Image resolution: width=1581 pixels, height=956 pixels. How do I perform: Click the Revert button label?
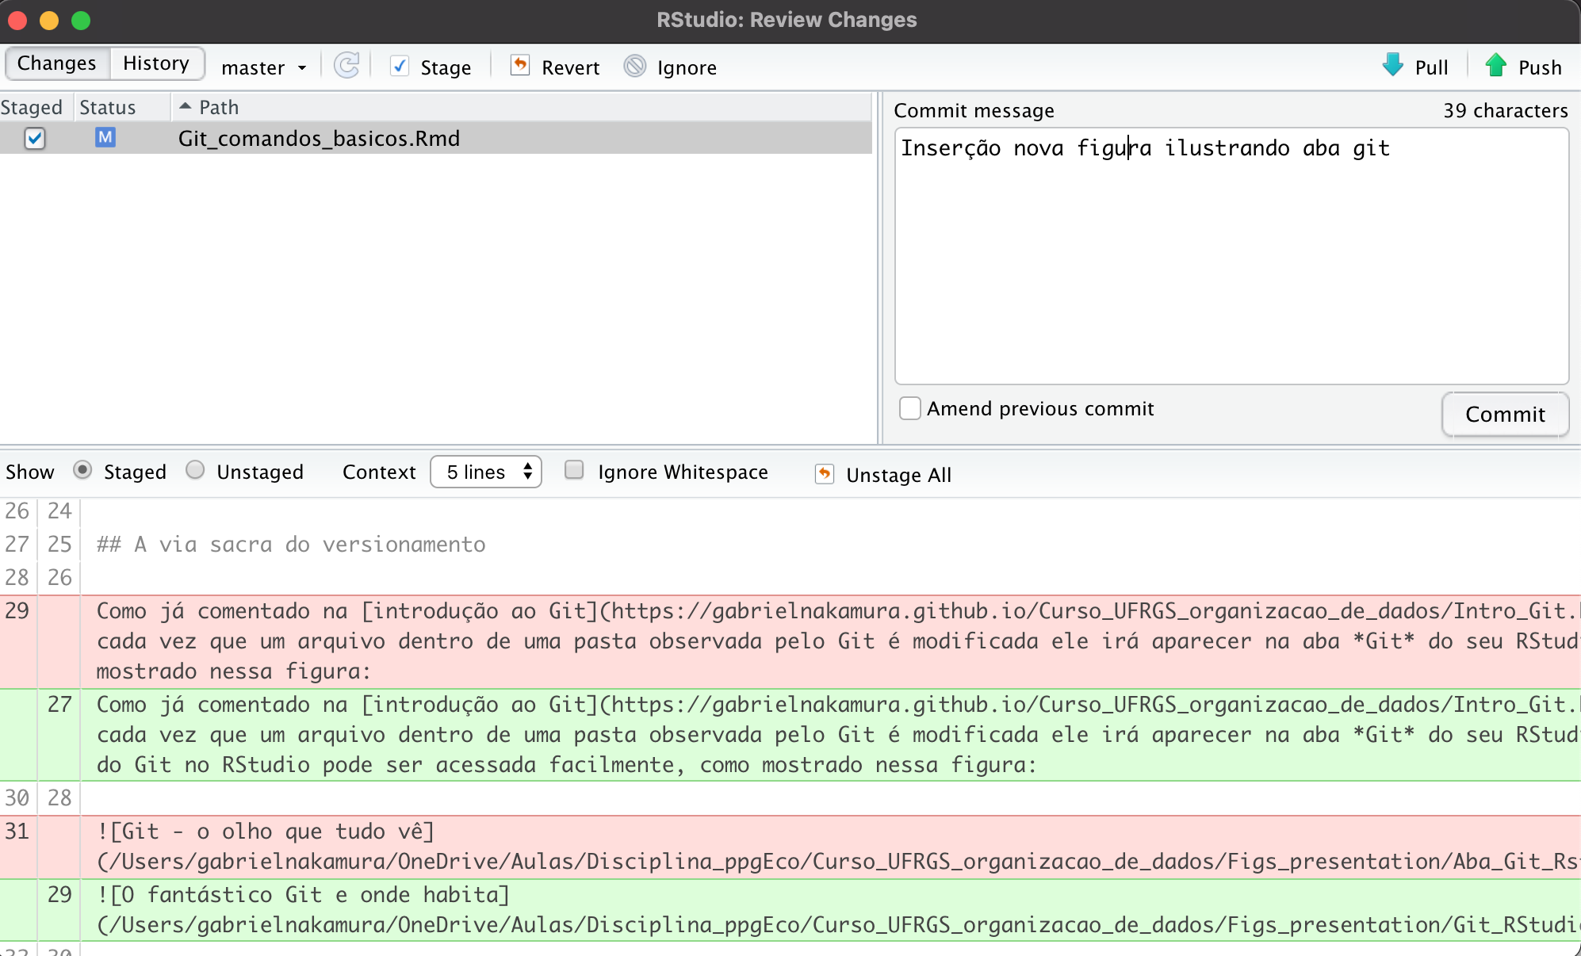click(x=571, y=67)
